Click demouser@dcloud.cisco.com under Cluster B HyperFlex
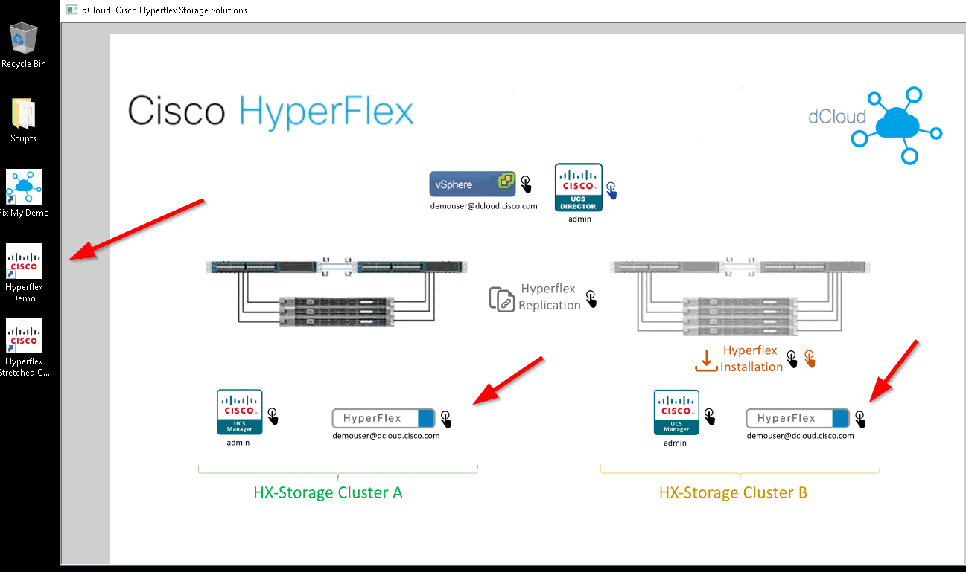The width and height of the screenshot is (966, 572). coord(801,436)
